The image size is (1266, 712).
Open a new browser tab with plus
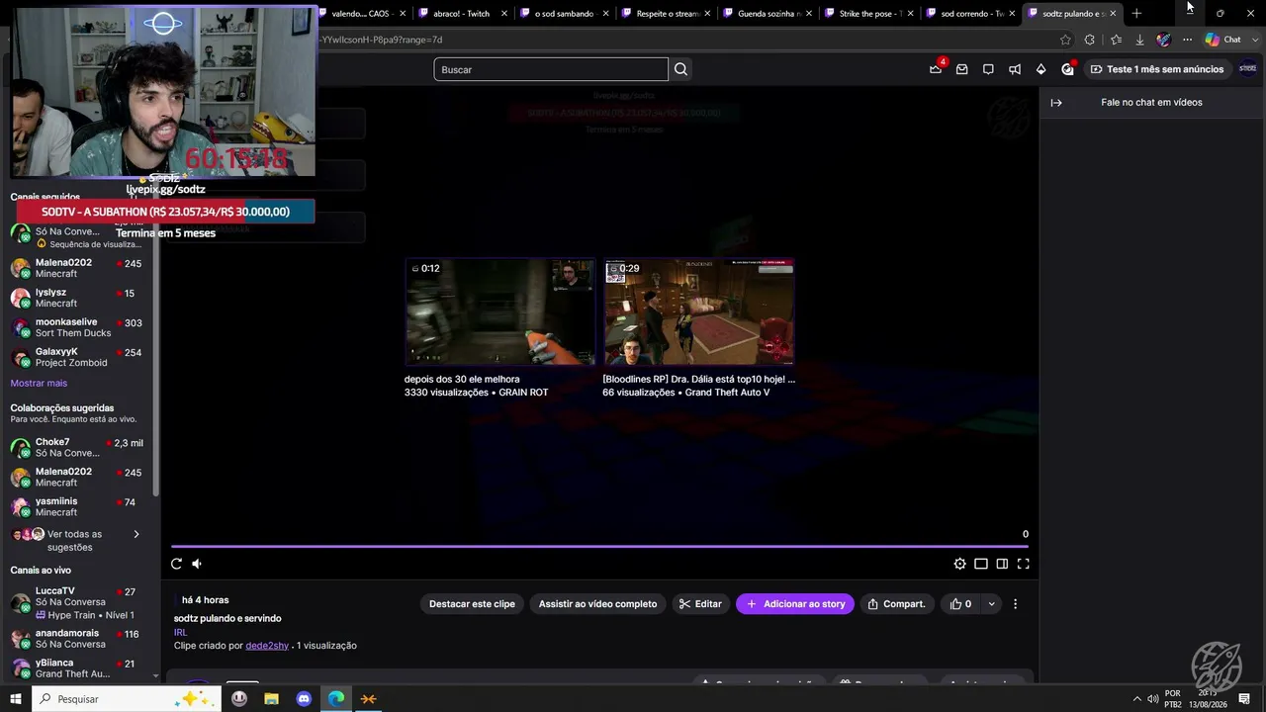1136,14
